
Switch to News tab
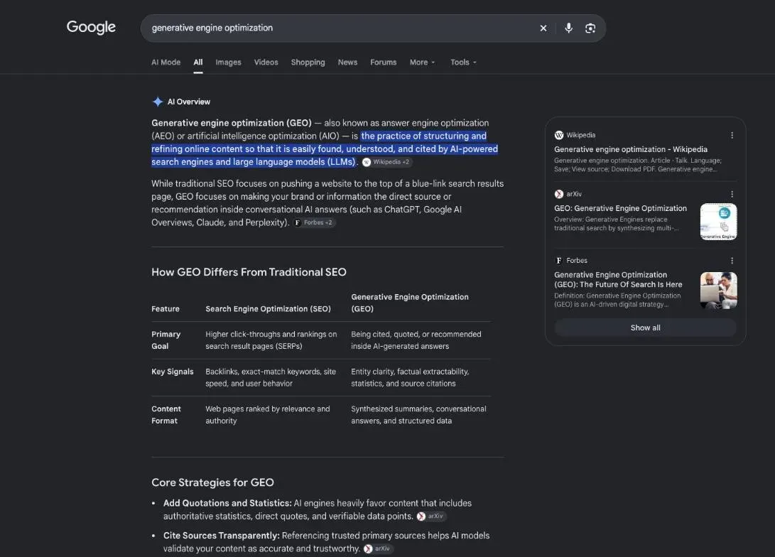point(347,63)
